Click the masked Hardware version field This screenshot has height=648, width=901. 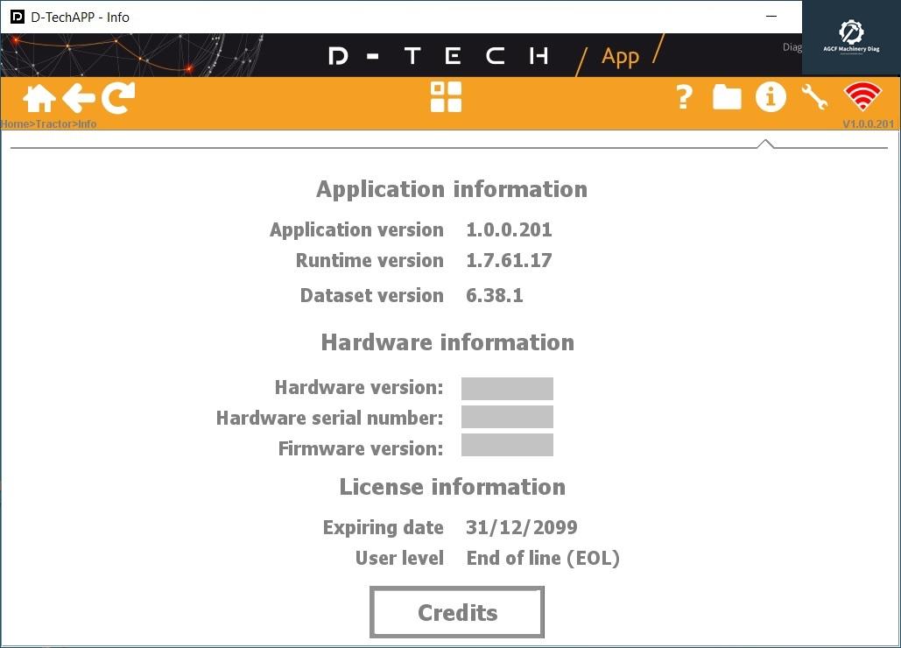[x=507, y=387]
